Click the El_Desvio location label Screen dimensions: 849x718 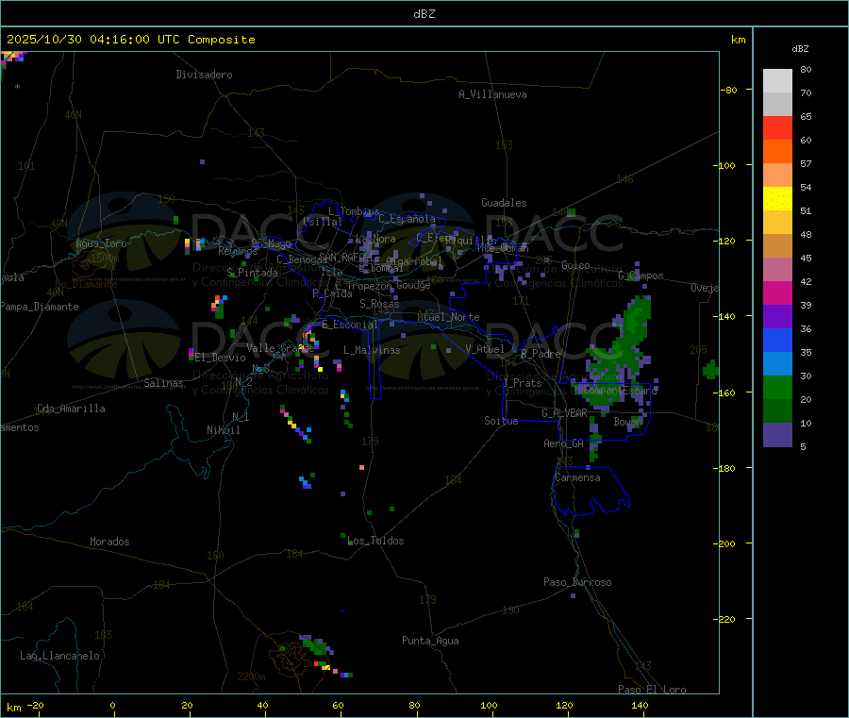[x=221, y=358]
